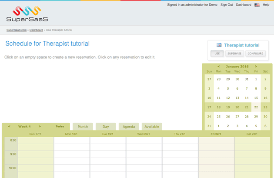Click the Thu 21/1 column header
The height and width of the screenshot is (178, 274).
180,134
